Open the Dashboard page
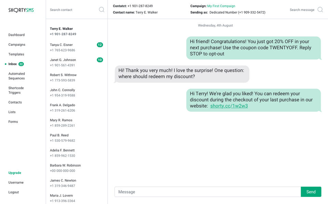Viewport: 328px width, 204px height. coord(16,35)
